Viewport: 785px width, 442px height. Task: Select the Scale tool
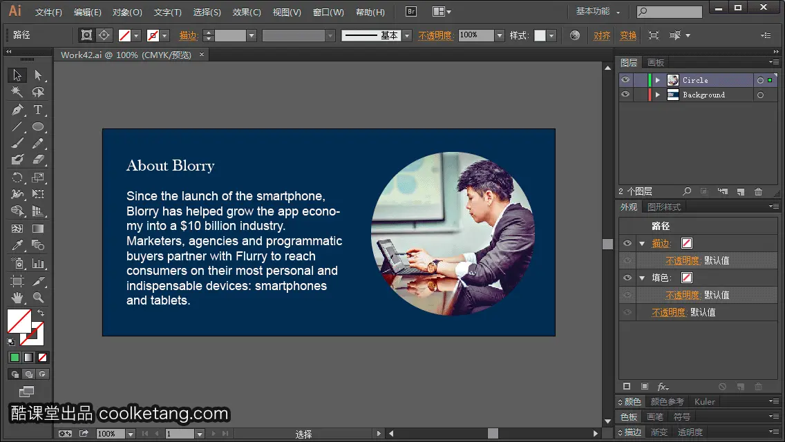click(38, 177)
